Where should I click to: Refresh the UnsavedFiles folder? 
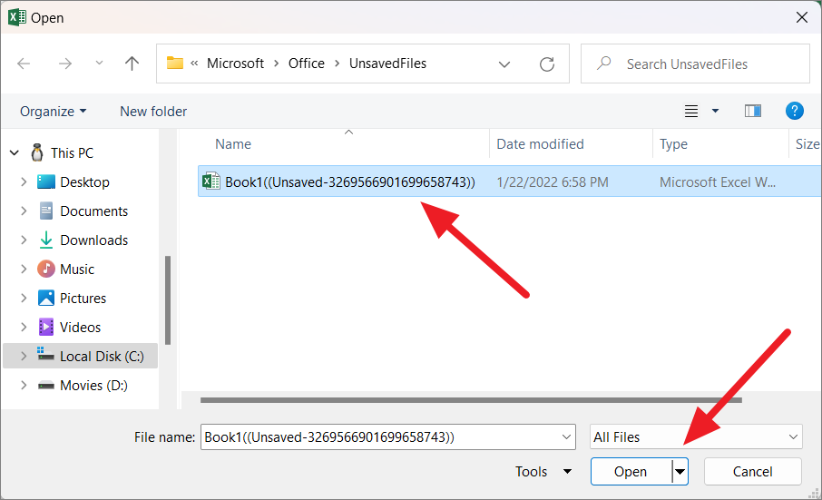[x=547, y=64]
